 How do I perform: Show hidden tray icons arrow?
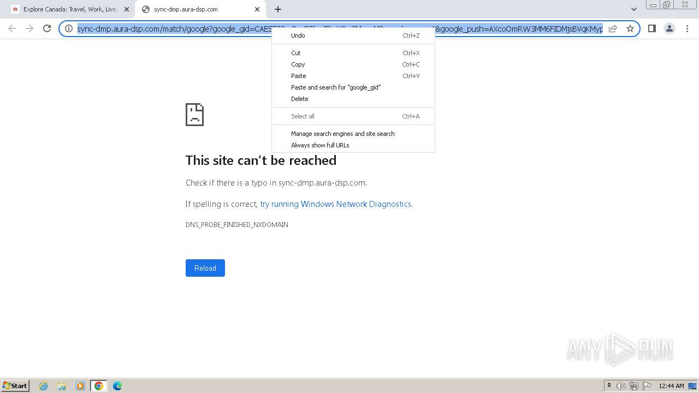(x=609, y=386)
